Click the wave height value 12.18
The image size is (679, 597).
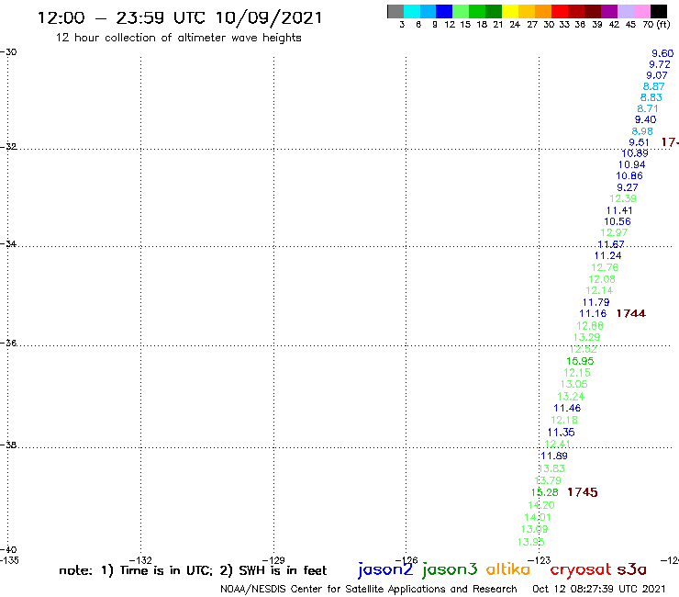pyautogui.click(x=564, y=420)
